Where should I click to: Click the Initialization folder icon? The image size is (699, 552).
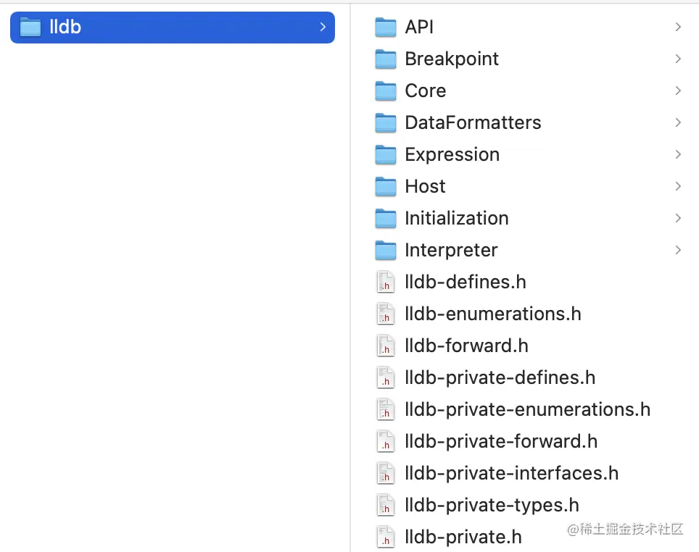386,219
